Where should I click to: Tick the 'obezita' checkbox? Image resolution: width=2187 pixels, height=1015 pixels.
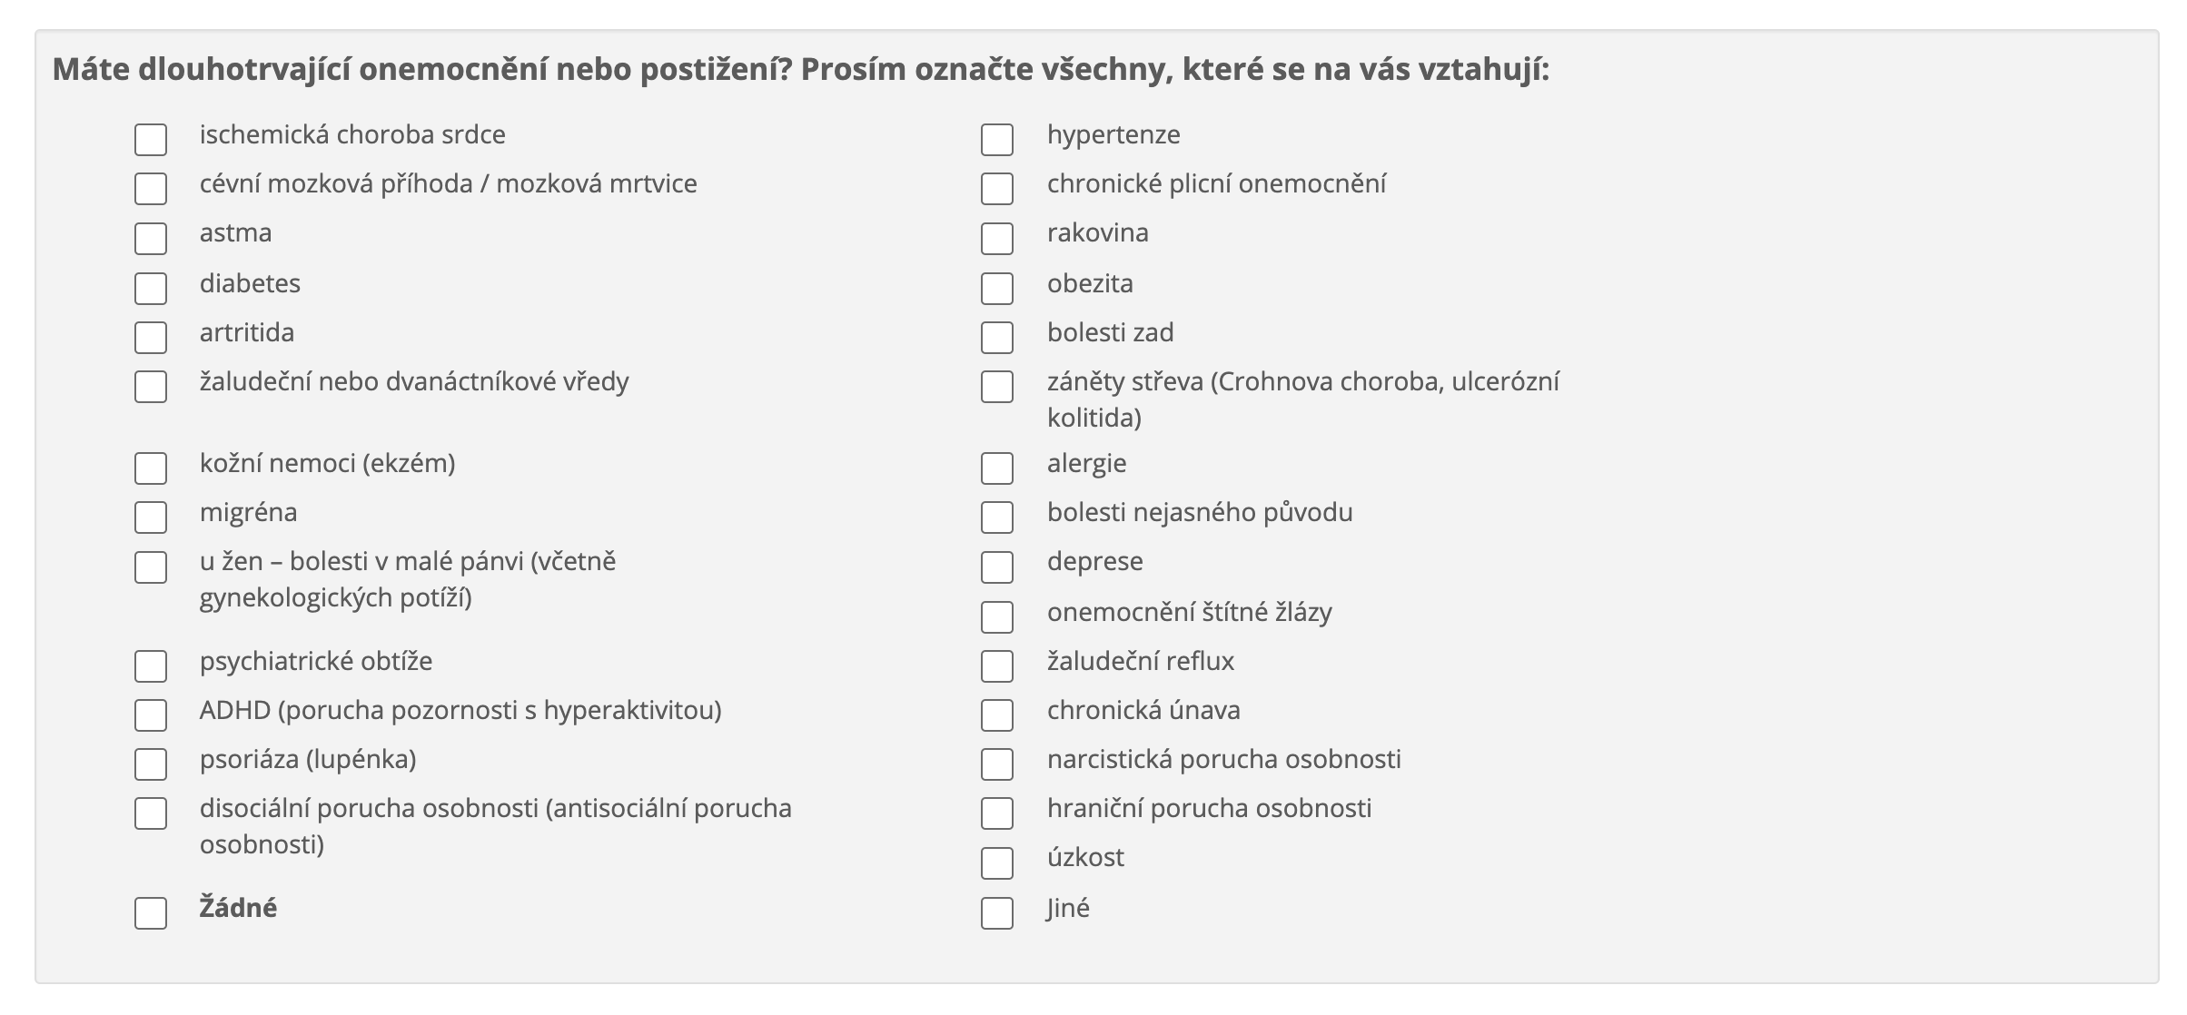click(x=997, y=289)
